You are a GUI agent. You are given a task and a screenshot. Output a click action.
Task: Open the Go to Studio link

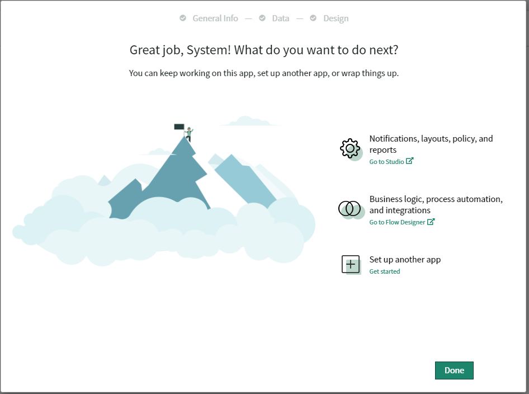pyautogui.click(x=386, y=162)
